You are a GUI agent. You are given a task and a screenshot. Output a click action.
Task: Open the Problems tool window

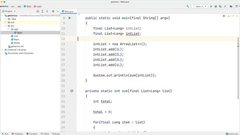pyautogui.click(x=17, y=133)
